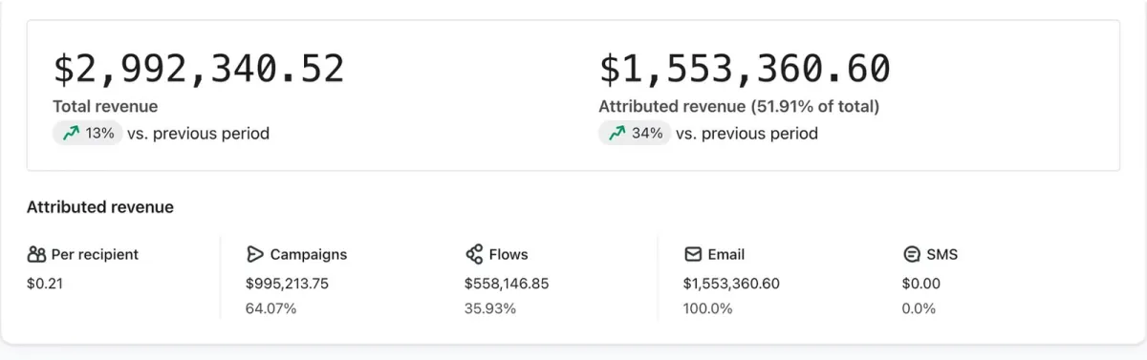Select the 13% change badge
The height and width of the screenshot is (360, 1147).
click(x=88, y=134)
